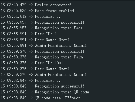Click the 'User ID: 1' output line
Screen dimensions: 135x102
[29, 34]
